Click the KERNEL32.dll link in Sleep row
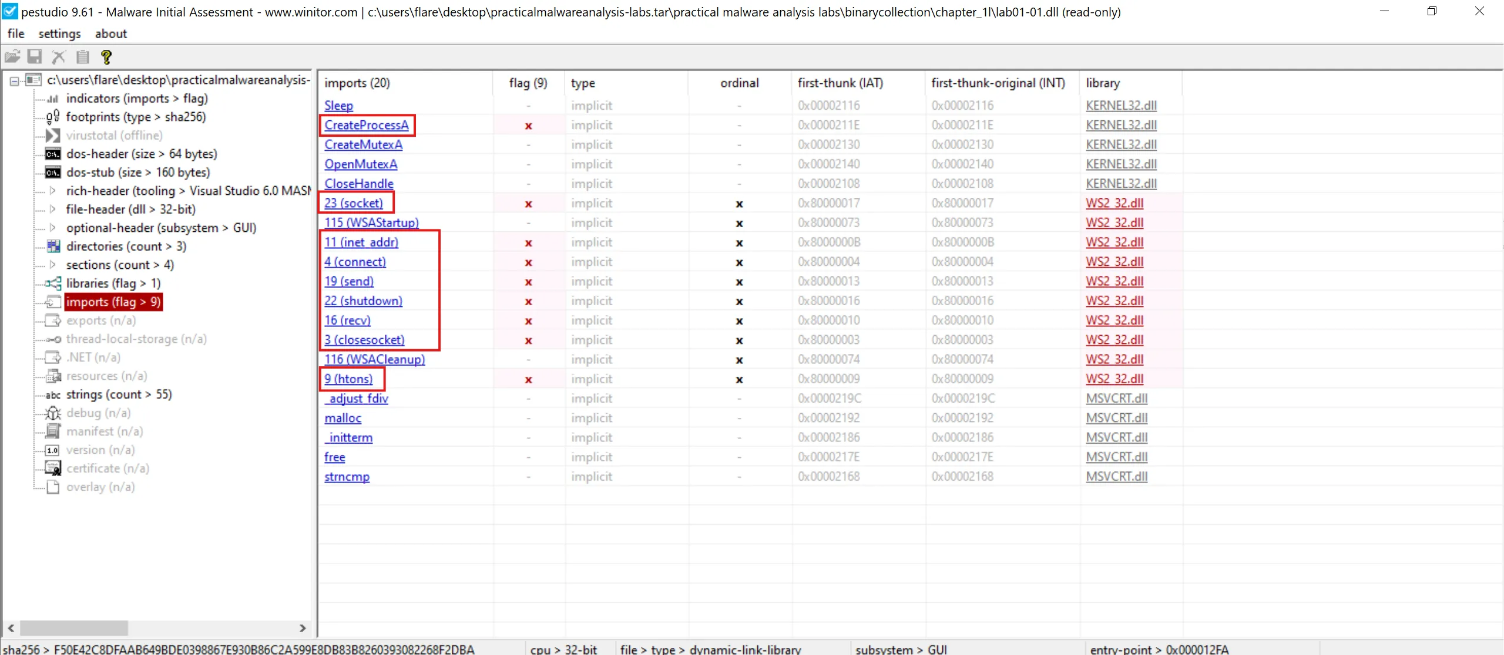This screenshot has height=655, width=1504. click(x=1121, y=106)
